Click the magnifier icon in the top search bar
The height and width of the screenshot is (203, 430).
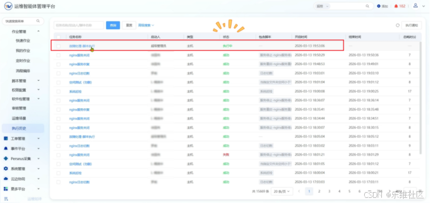point(367,6)
